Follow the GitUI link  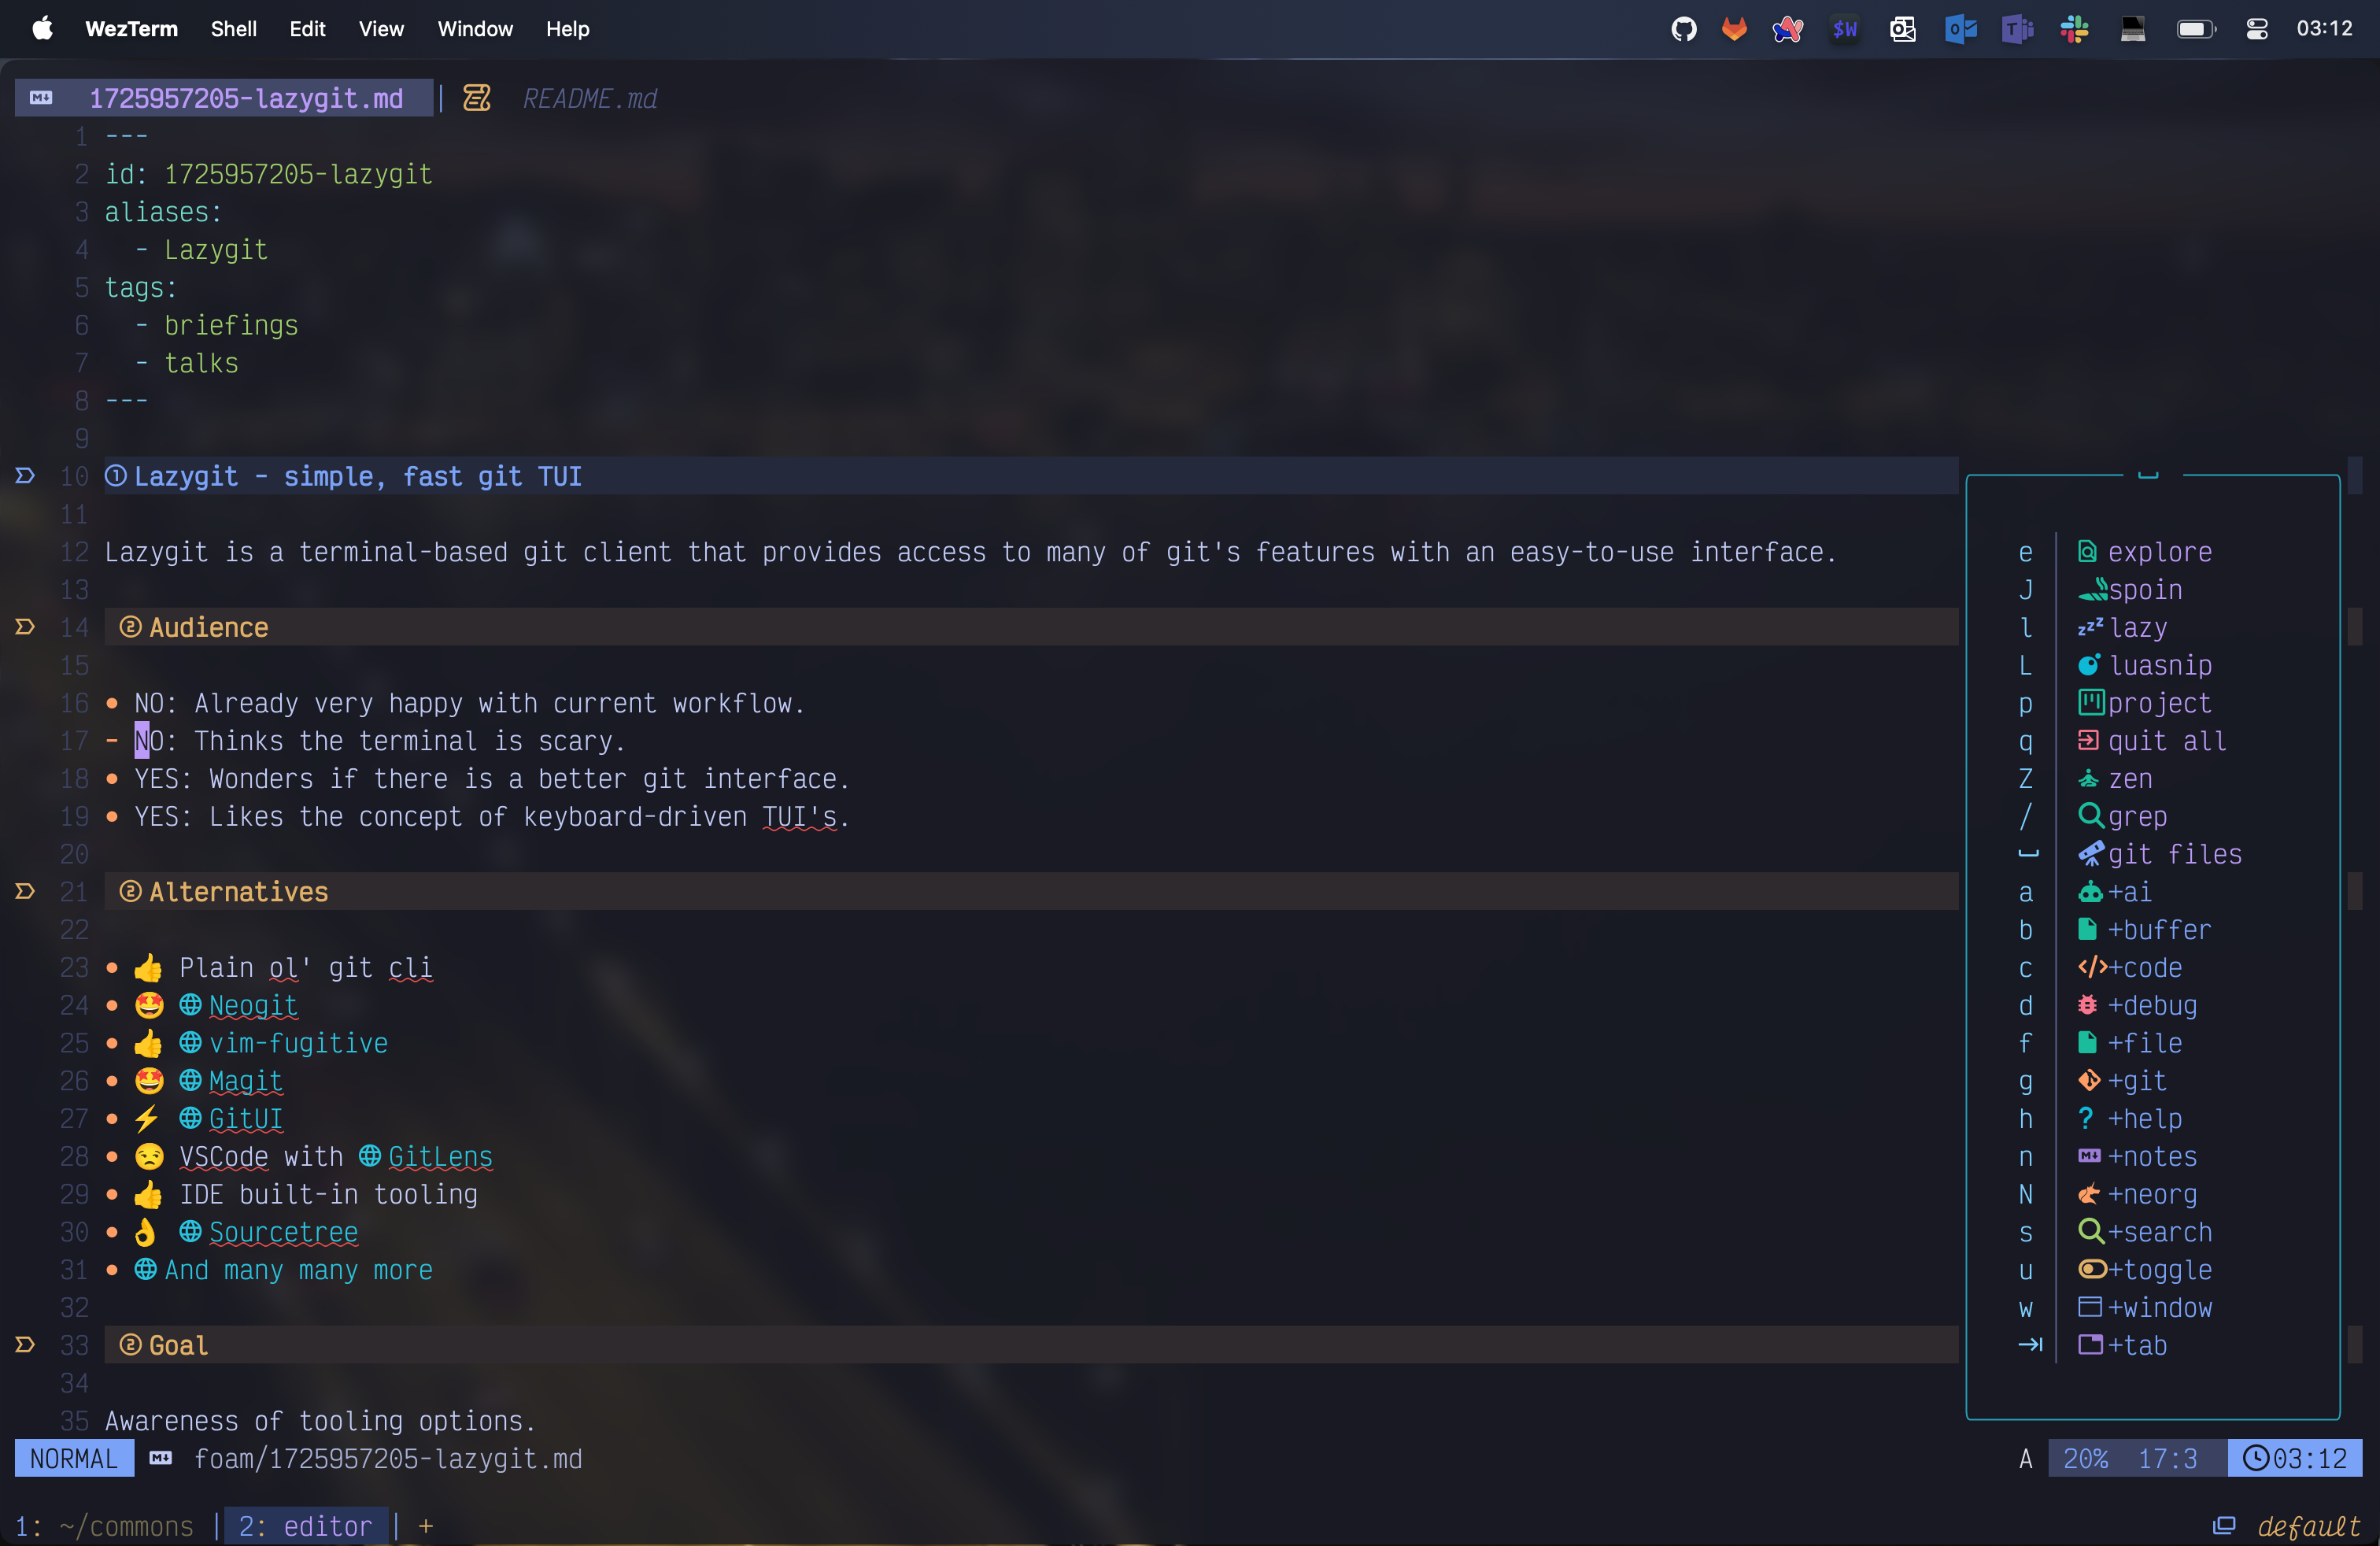click(246, 1119)
